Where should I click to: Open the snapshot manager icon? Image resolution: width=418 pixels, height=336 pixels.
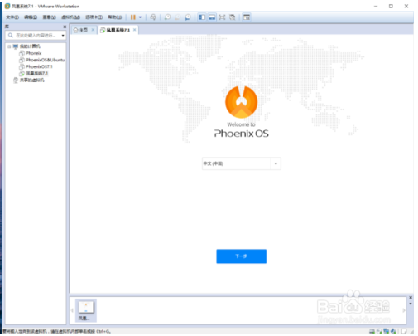pyautogui.click(x=188, y=17)
